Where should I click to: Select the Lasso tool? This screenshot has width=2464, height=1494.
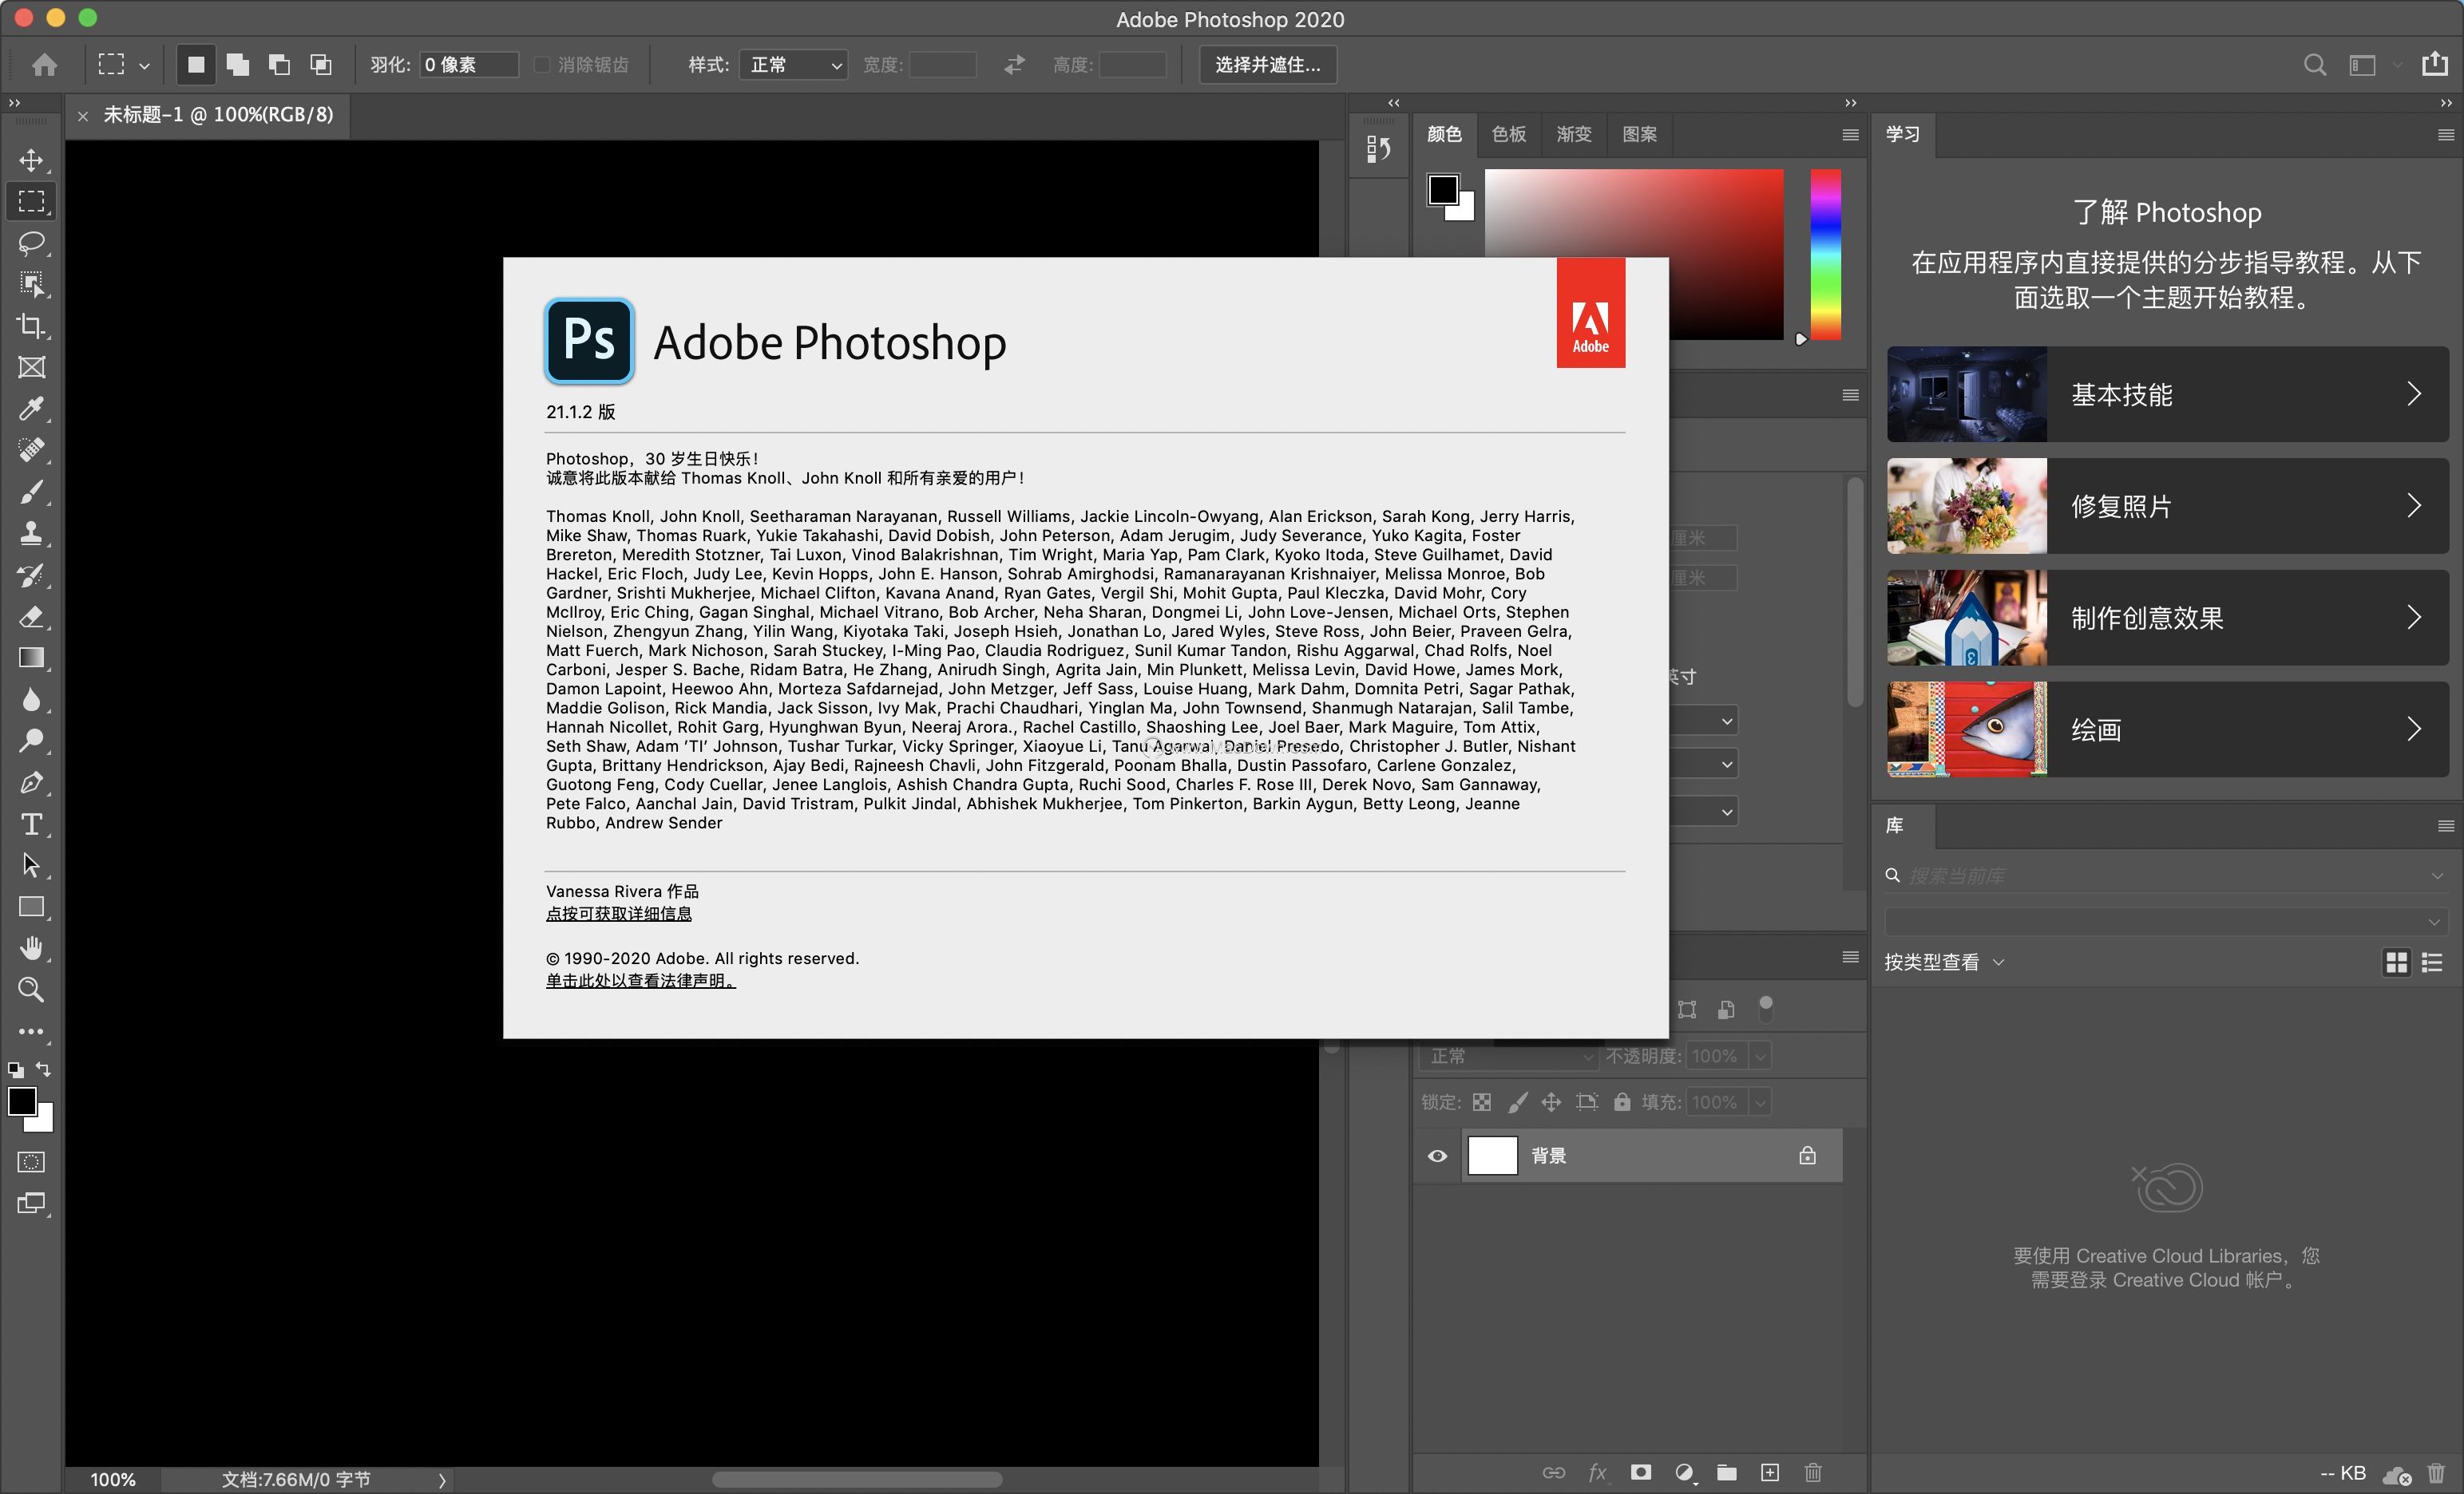[31, 243]
